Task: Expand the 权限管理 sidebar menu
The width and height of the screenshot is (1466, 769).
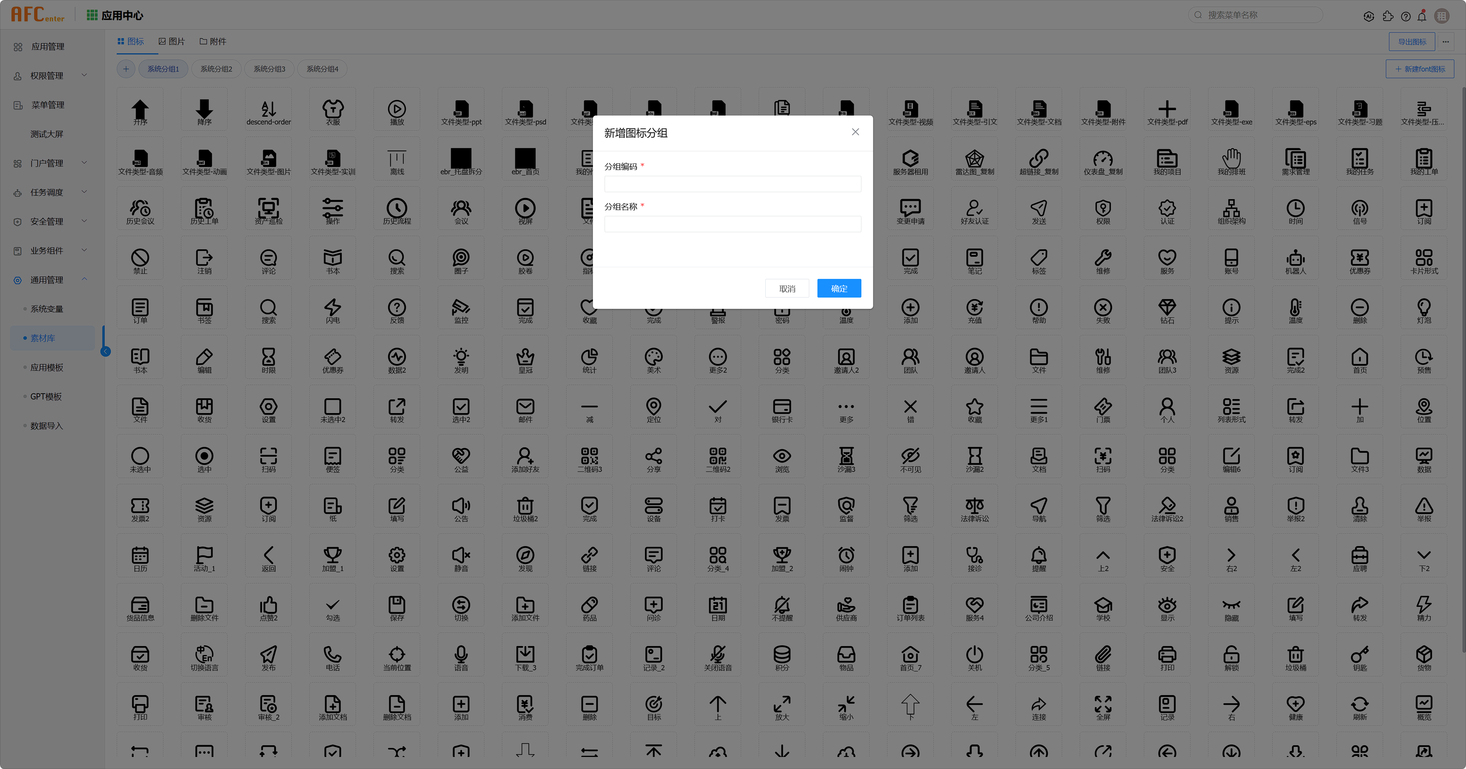Action: click(x=51, y=75)
